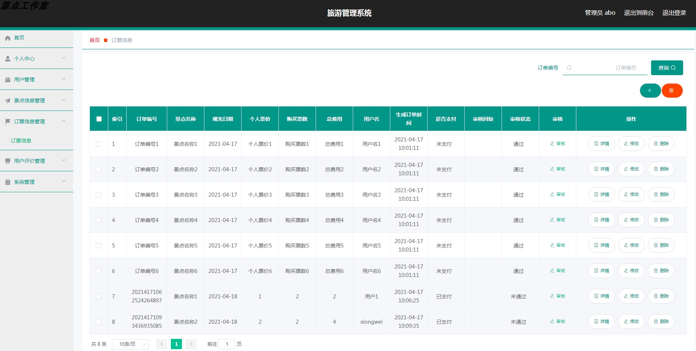Check the checkbox for 订单编号1 row
This screenshot has width=696, height=351.
98,144
